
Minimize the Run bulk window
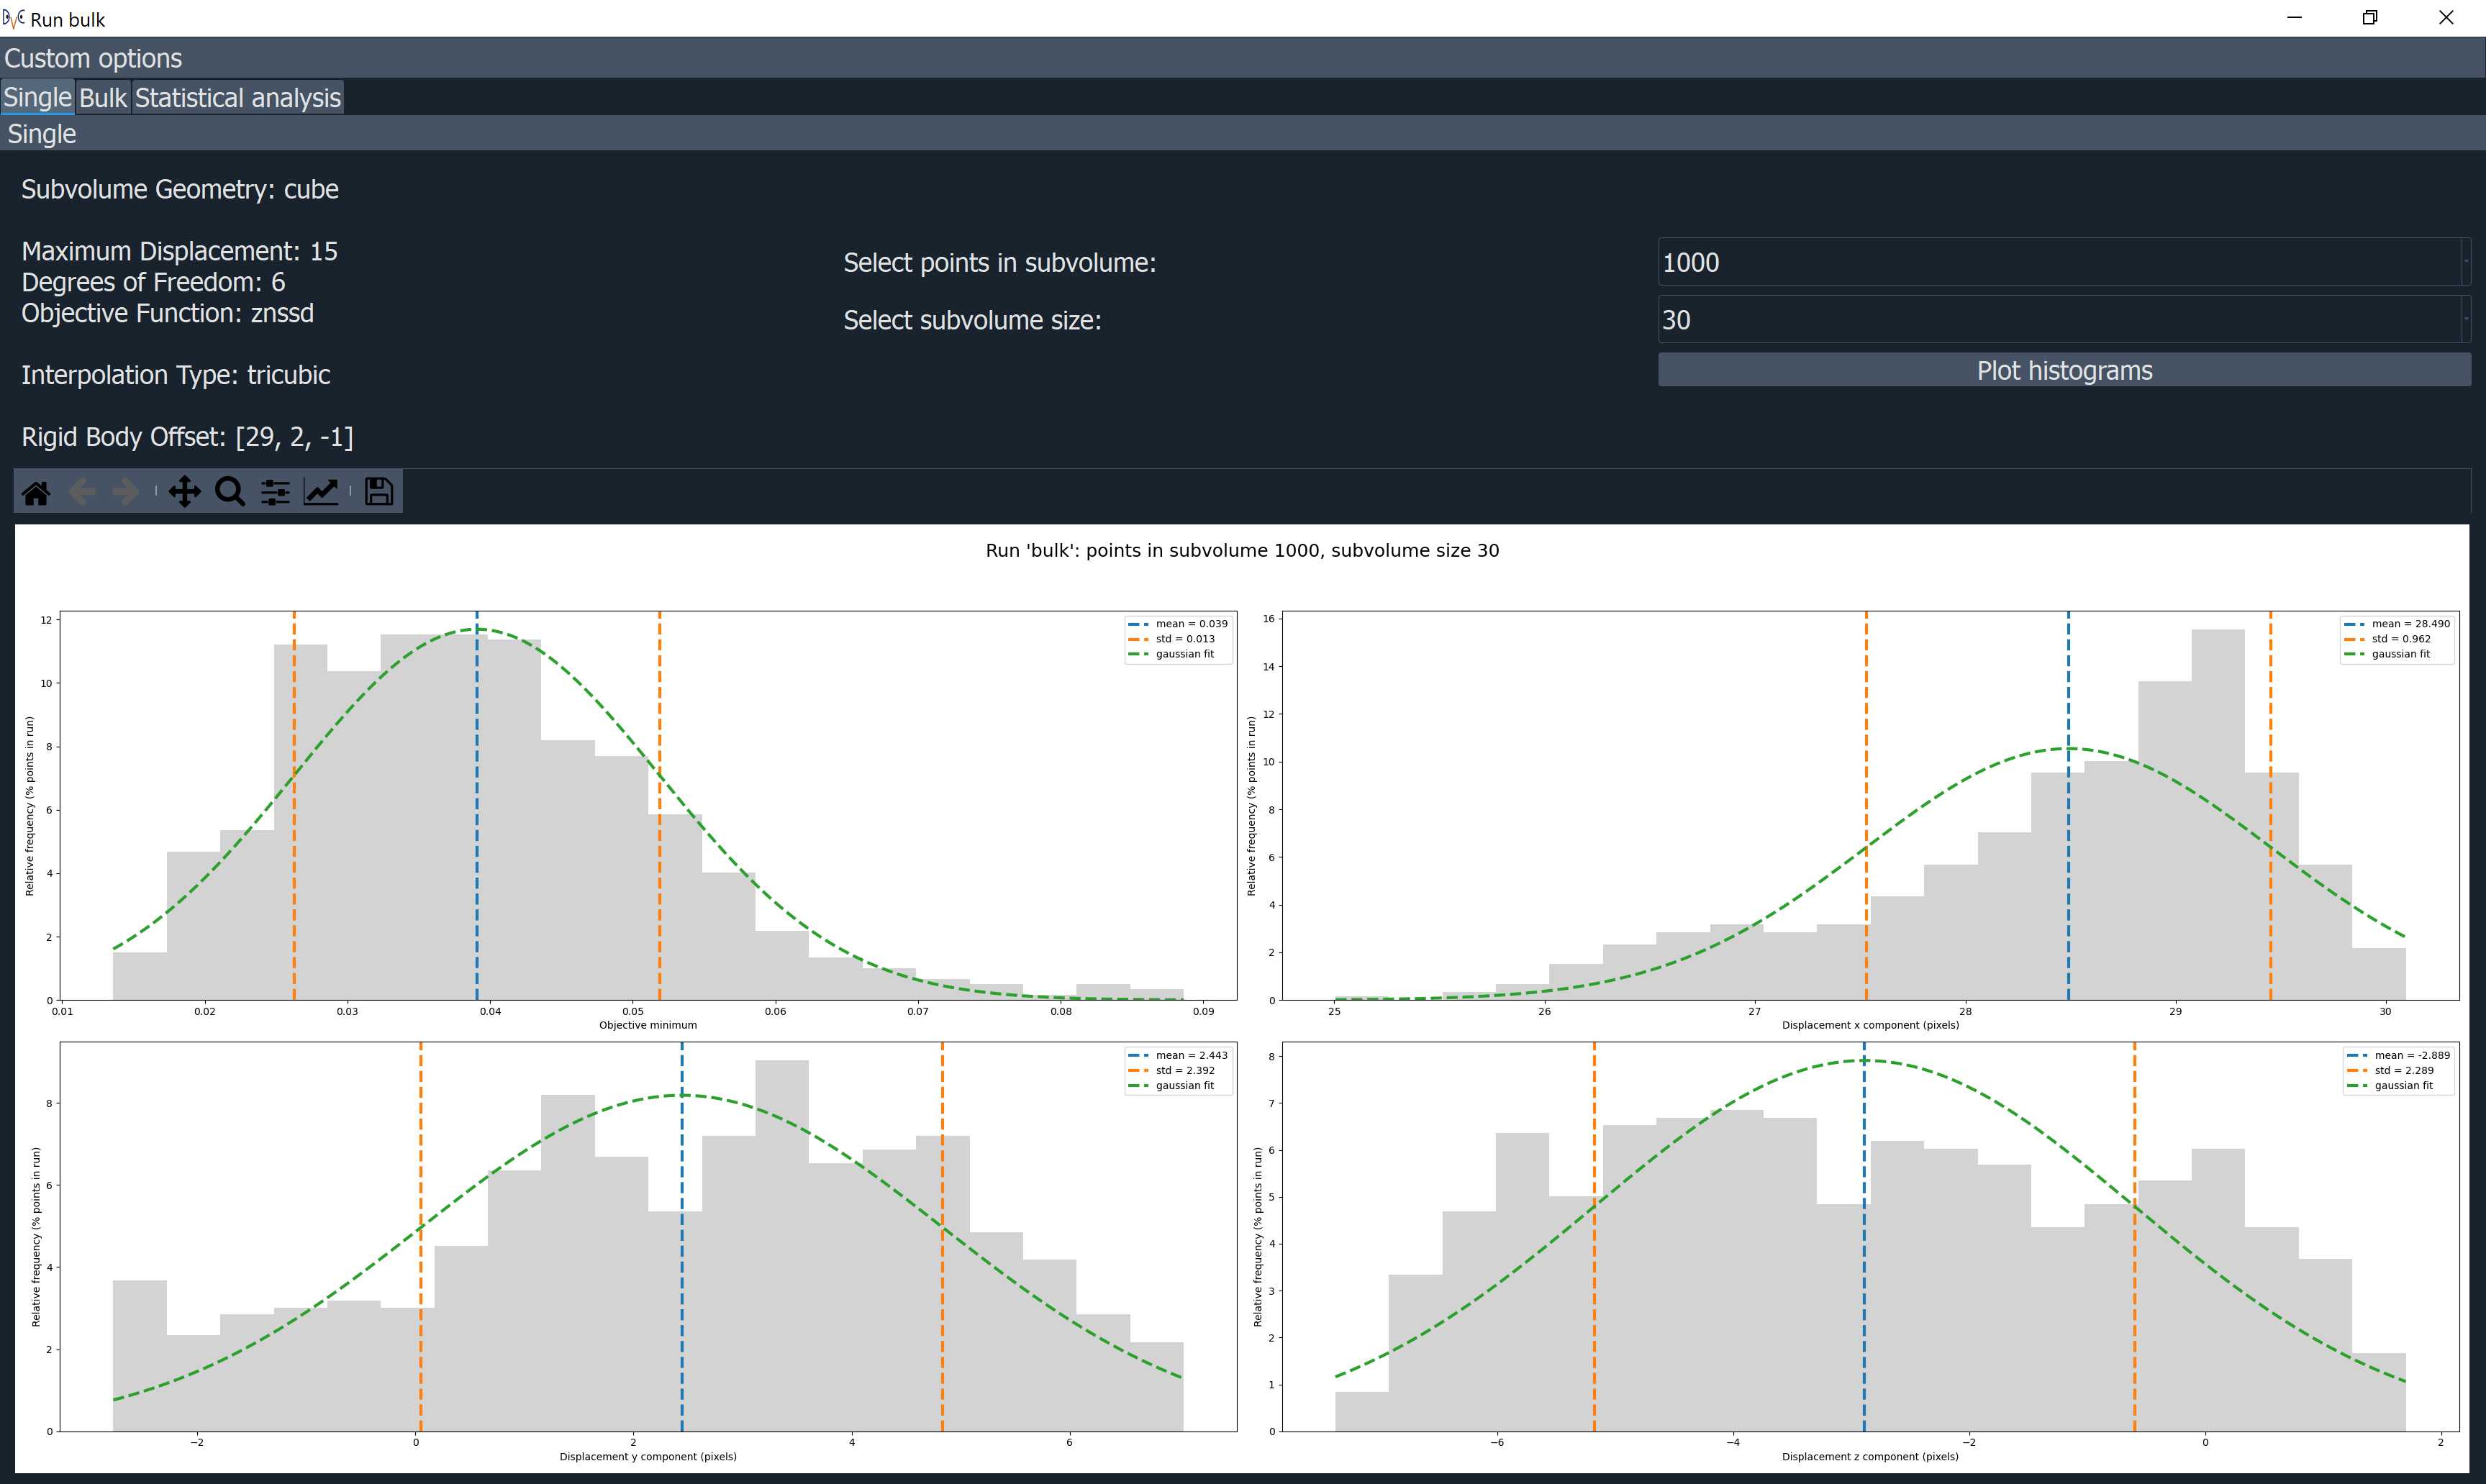click(x=2295, y=18)
